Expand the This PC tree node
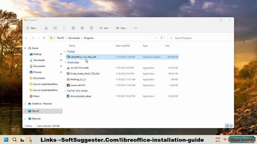 click(x=25, y=111)
